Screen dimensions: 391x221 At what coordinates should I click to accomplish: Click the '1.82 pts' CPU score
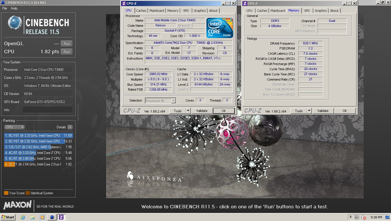pos(50,52)
